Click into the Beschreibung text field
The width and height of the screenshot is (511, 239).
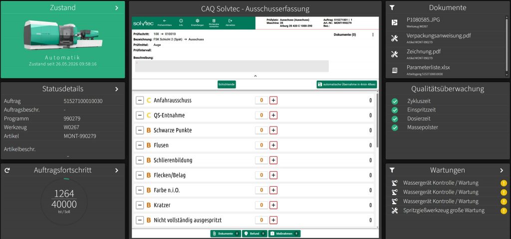pos(232,66)
